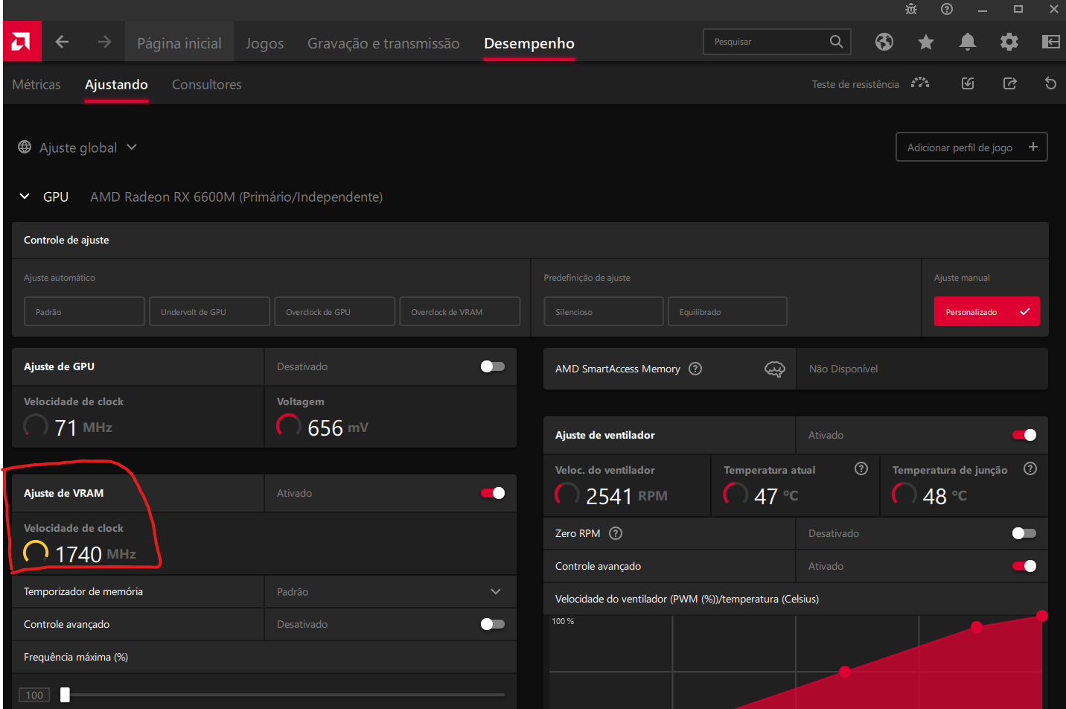Toggle Zero RPM switch
The image size is (1066, 709).
click(1024, 533)
